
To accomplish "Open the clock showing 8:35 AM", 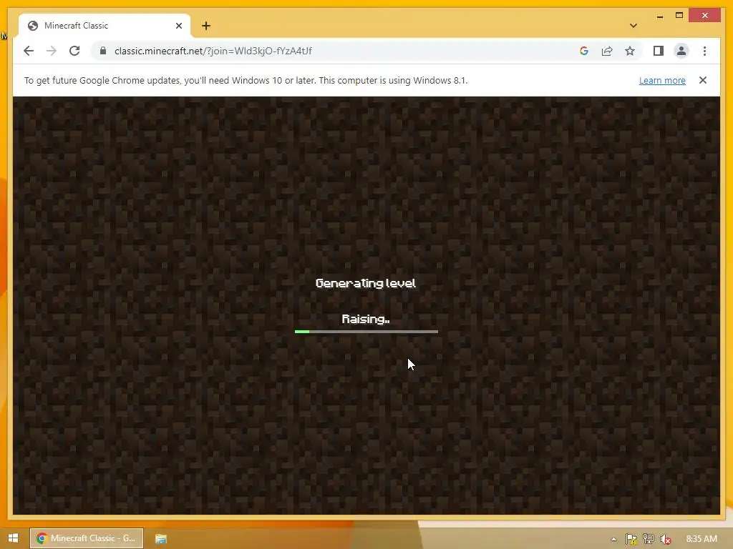I will [702, 539].
